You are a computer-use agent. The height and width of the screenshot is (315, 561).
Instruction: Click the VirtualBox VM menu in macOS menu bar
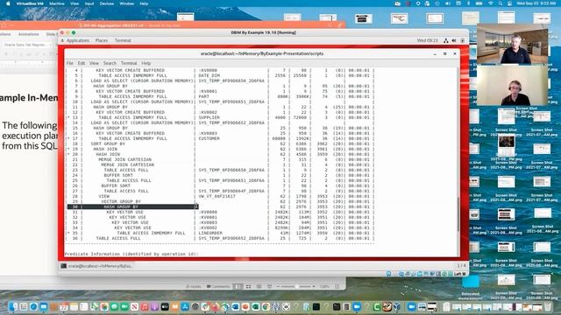30,3
